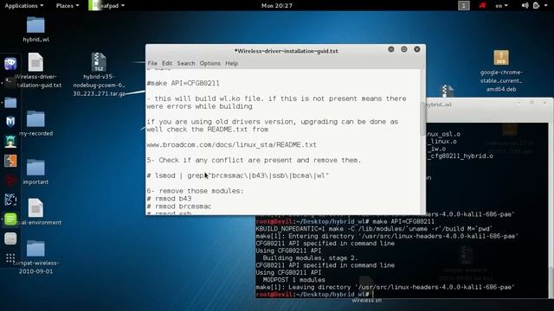Image resolution: width=554 pixels, height=311 pixels.
Task: Click the Leafpad vertical scrollbar thumb
Action: [x=422, y=119]
